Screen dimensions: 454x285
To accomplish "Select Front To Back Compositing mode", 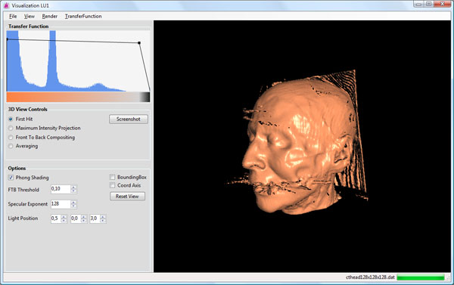I will click(x=11, y=138).
